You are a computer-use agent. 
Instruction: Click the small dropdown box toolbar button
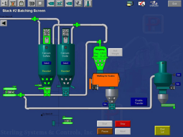pyautogui.click(x=40, y=4)
